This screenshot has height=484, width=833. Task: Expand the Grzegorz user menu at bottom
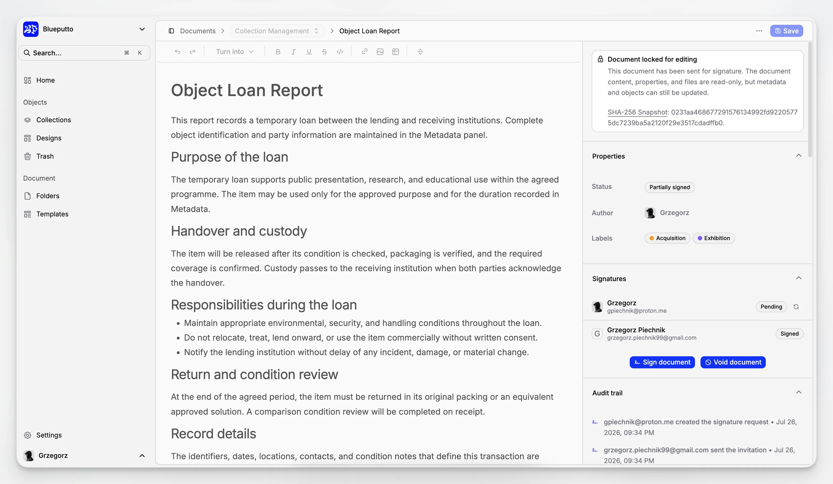pyautogui.click(x=142, y=456)
